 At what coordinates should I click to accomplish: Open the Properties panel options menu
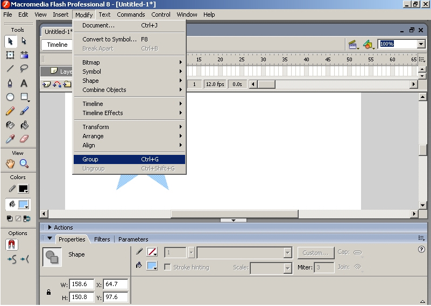421,238
